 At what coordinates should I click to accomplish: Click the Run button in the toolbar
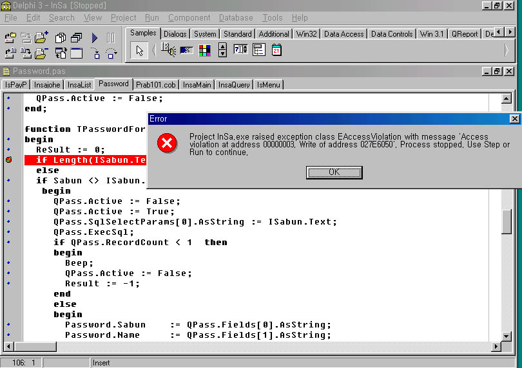95,38
